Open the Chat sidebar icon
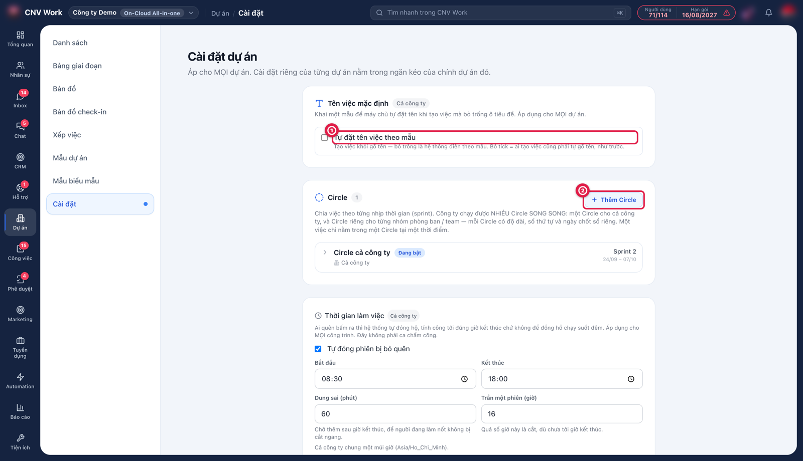This screenshot has width=803, height=461. pos(20,131)
